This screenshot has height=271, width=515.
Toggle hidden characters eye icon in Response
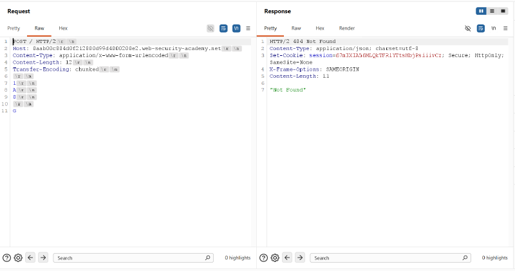pos(468,28)
